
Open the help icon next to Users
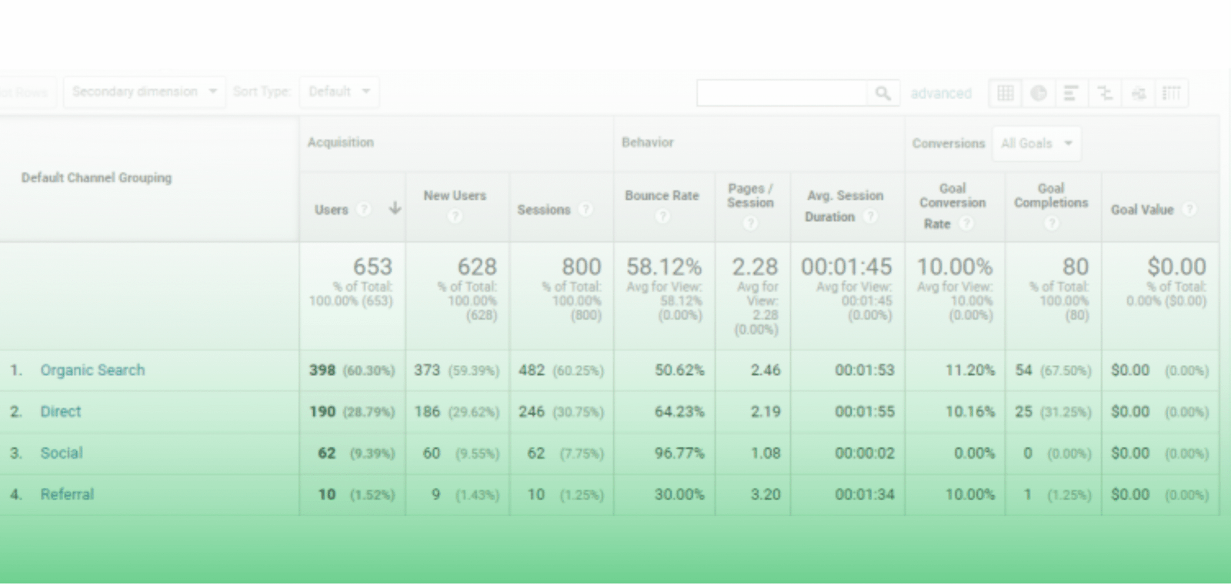click(x=364, y=209)
